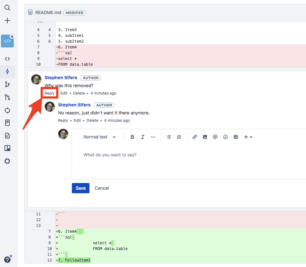
Task: Open Stephen Sifers profile on reply comment
Action: pyautogui.click(x=74, y=105)
